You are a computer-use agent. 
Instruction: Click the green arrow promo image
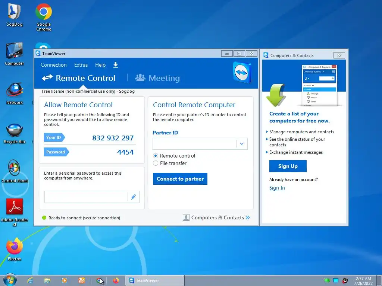click(276, 95)
